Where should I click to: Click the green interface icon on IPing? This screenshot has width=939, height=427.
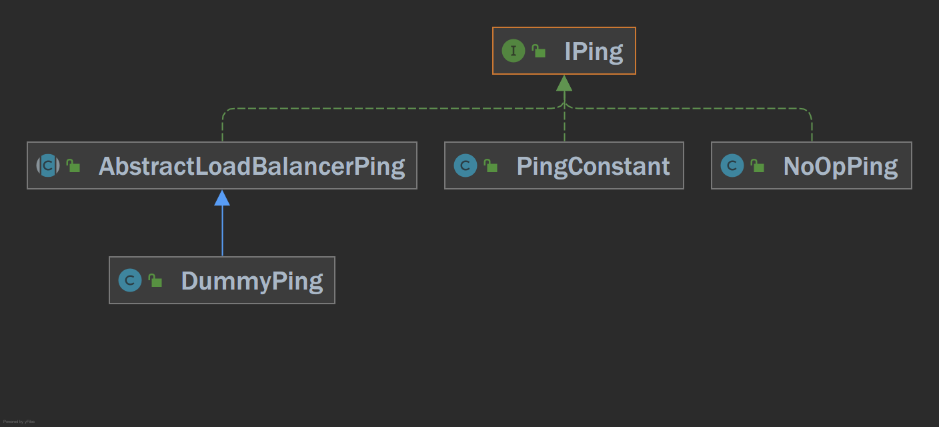pos(514,51)
